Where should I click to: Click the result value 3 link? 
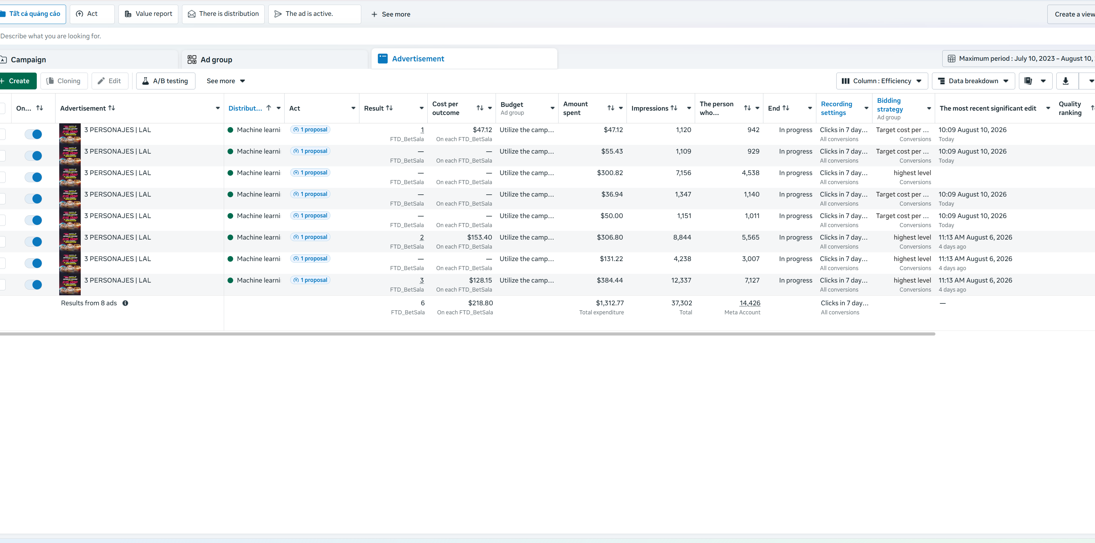[x=422, y=280]
